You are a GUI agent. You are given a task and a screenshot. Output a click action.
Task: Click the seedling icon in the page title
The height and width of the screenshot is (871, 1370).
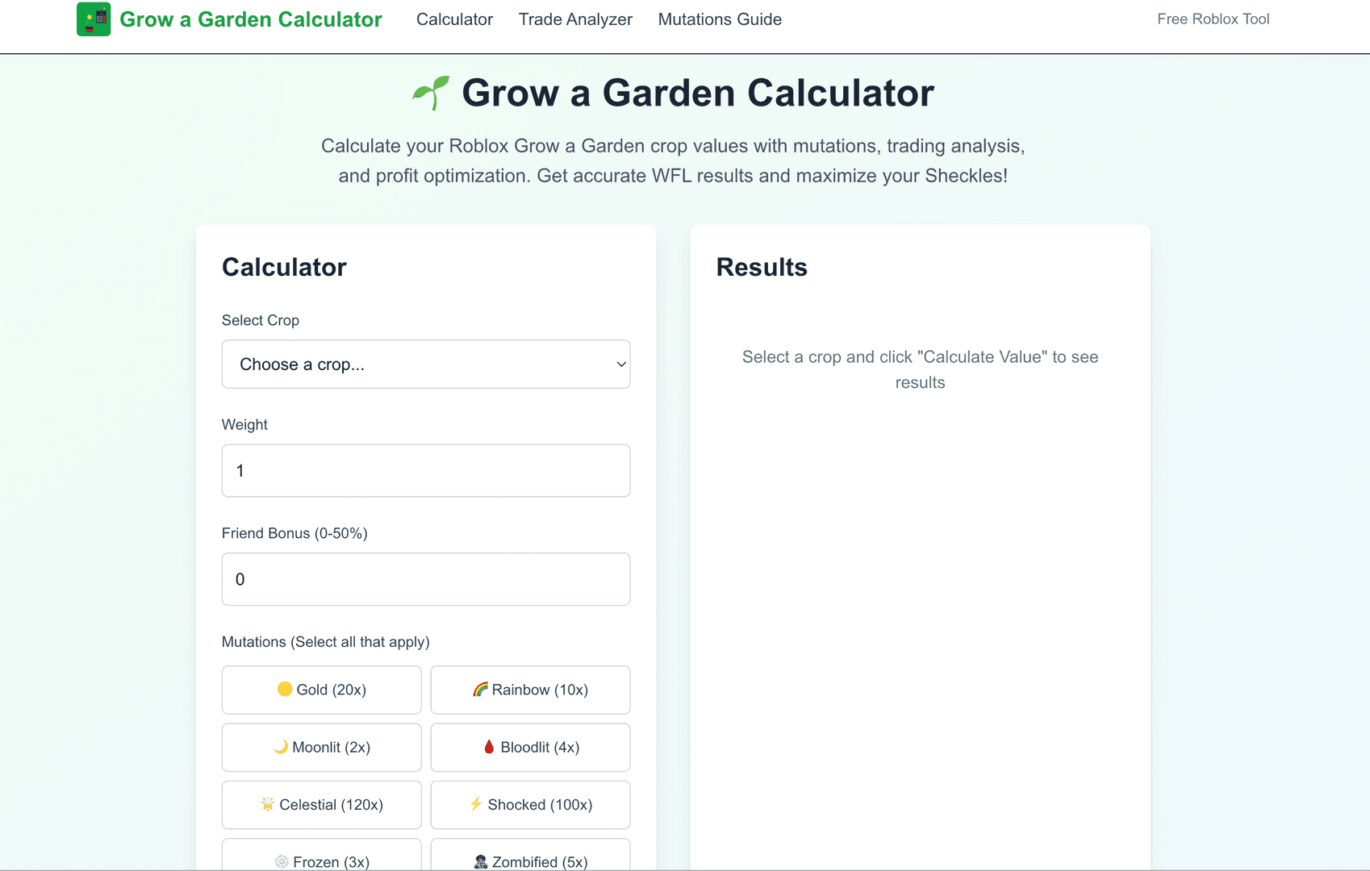tap(430, 91)
